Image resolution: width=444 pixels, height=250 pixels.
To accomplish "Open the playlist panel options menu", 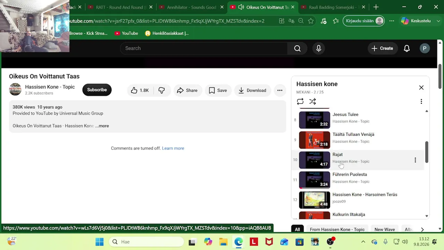I will [421, 101].
